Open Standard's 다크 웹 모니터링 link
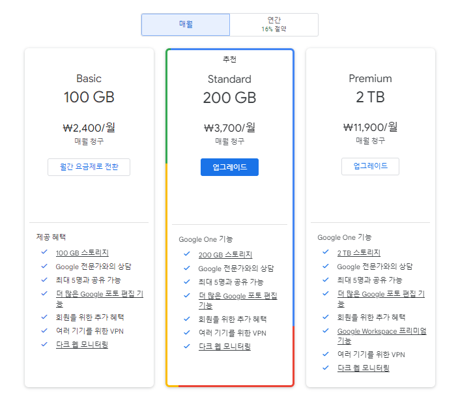Image resolution: width=458 pixels, height=393 pixels. coord(225,347)
